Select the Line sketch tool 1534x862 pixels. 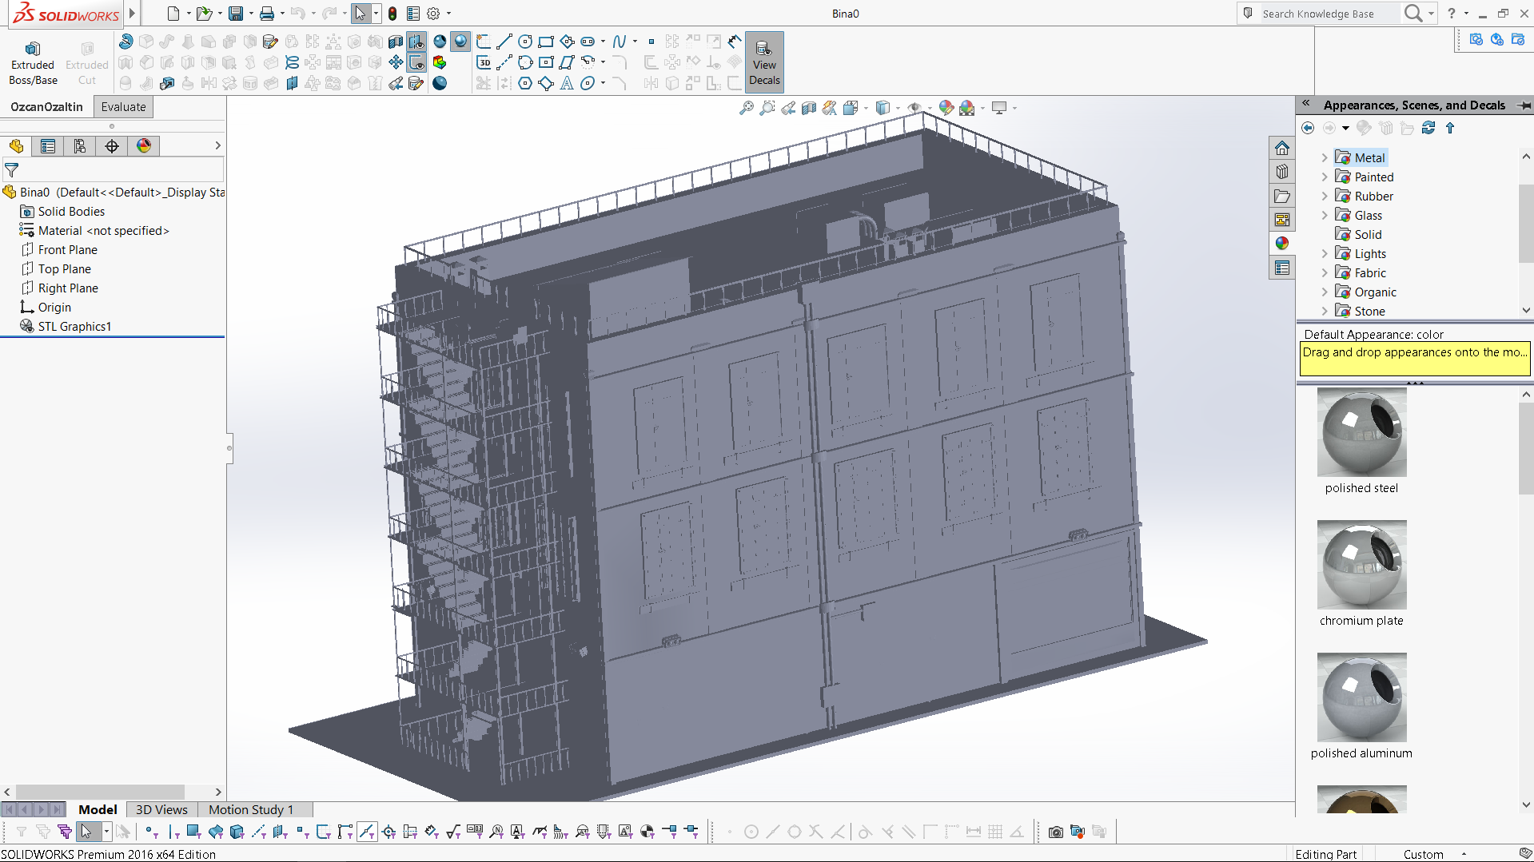504,42
